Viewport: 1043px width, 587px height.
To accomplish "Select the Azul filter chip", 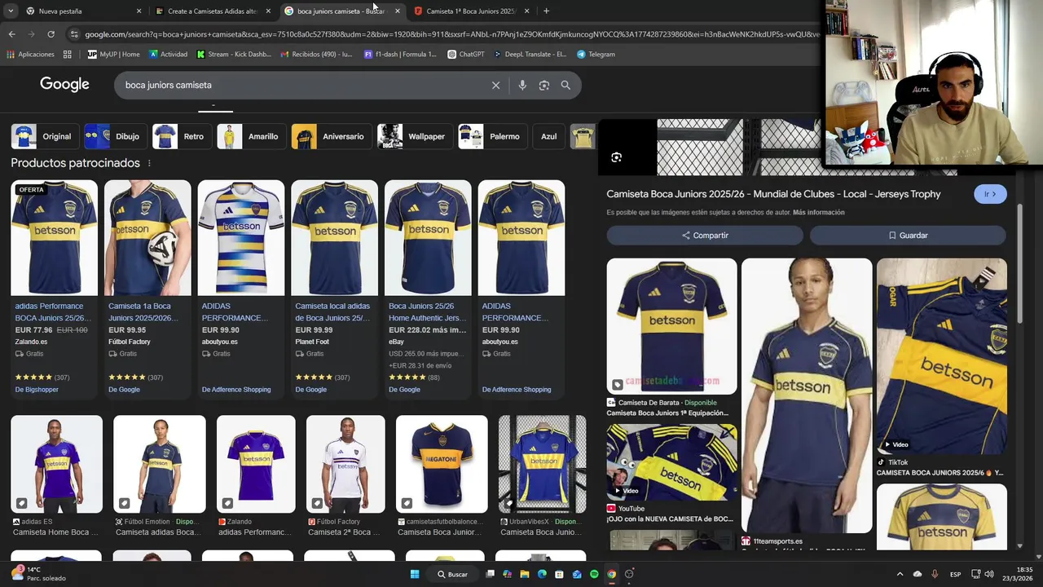I will (548, 136).
